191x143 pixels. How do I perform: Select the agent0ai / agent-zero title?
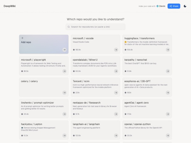(x=137, y=103)
